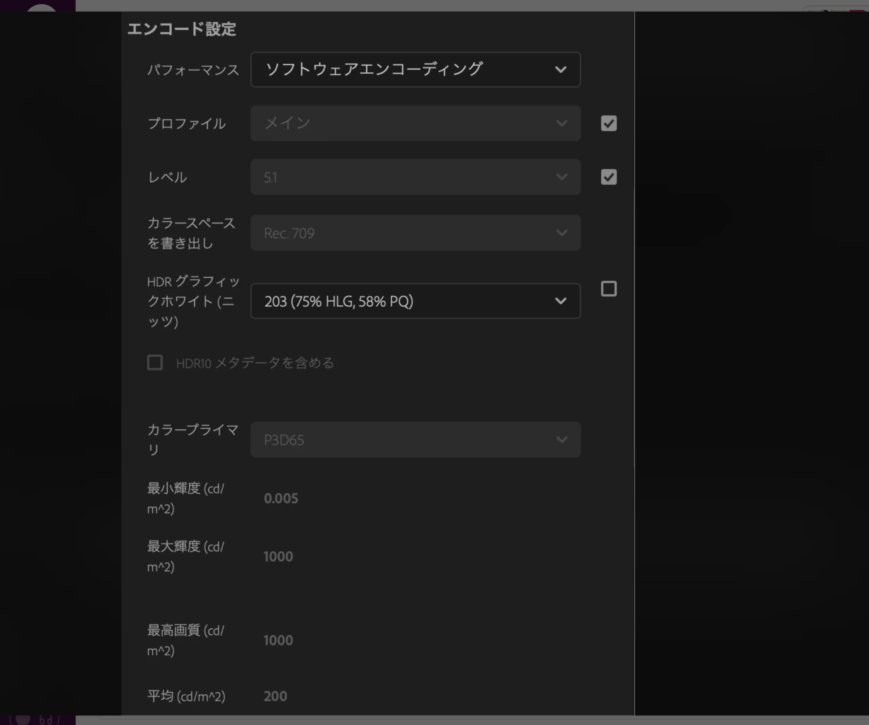Image resolution: width=869 pixels, height=725 pixels.
Task: Click the パフォーマンス label
Action: coord(193,70)
